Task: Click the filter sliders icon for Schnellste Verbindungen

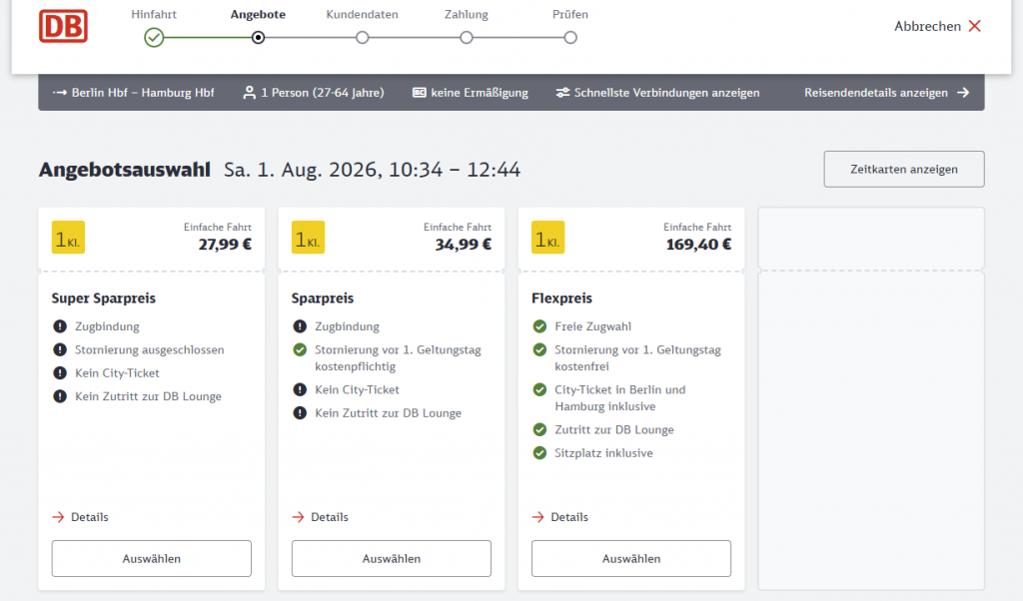Action: point(562,93)
